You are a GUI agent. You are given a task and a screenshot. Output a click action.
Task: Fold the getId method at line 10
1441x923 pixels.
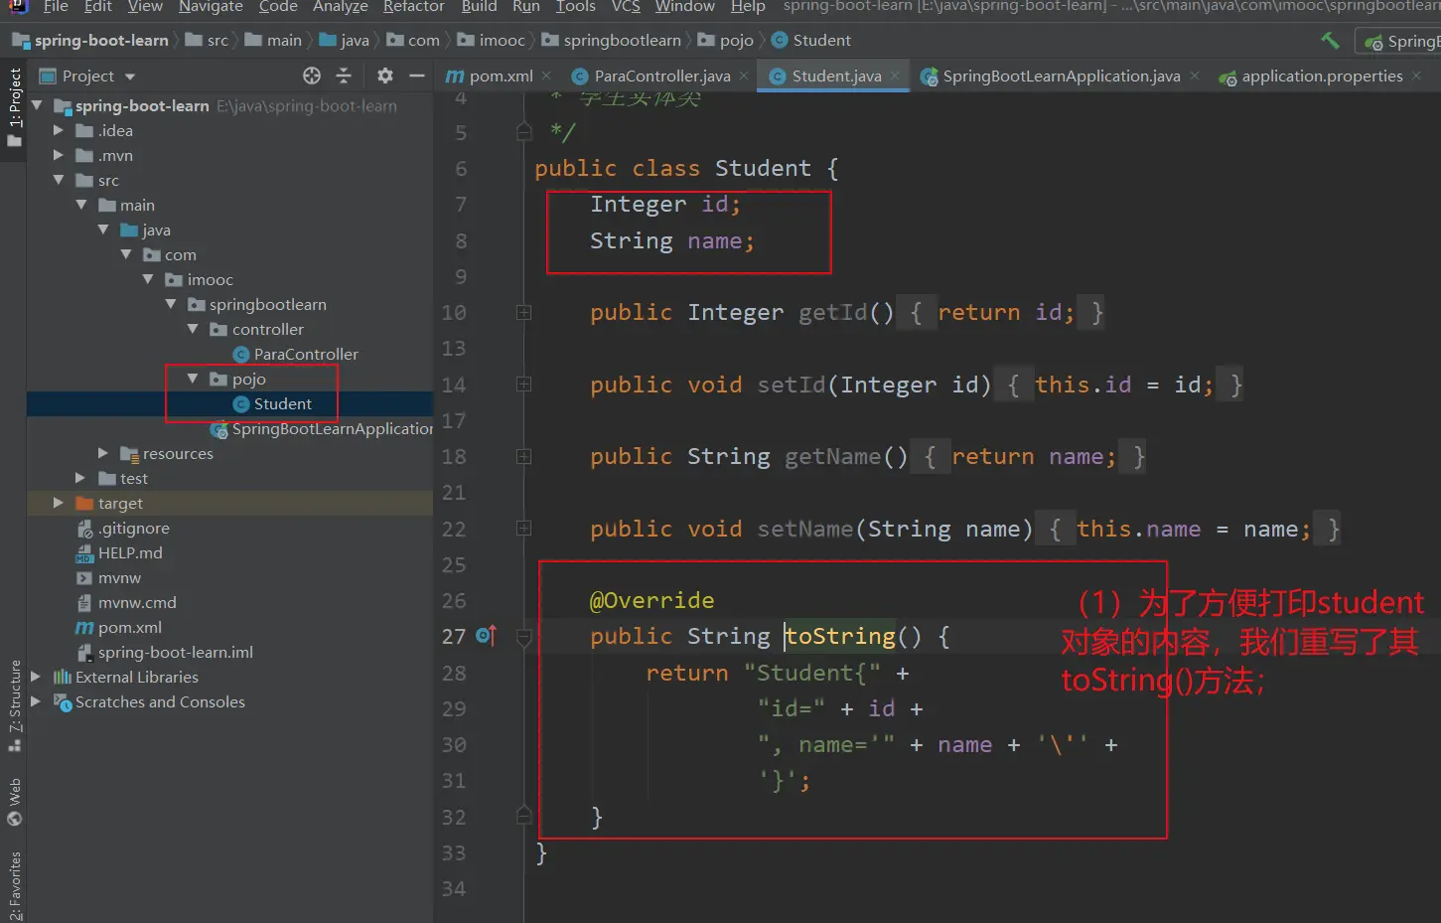pyautogui.click(x=523, y=313)
